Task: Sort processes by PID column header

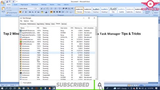Action: click(x=39, y=28)
